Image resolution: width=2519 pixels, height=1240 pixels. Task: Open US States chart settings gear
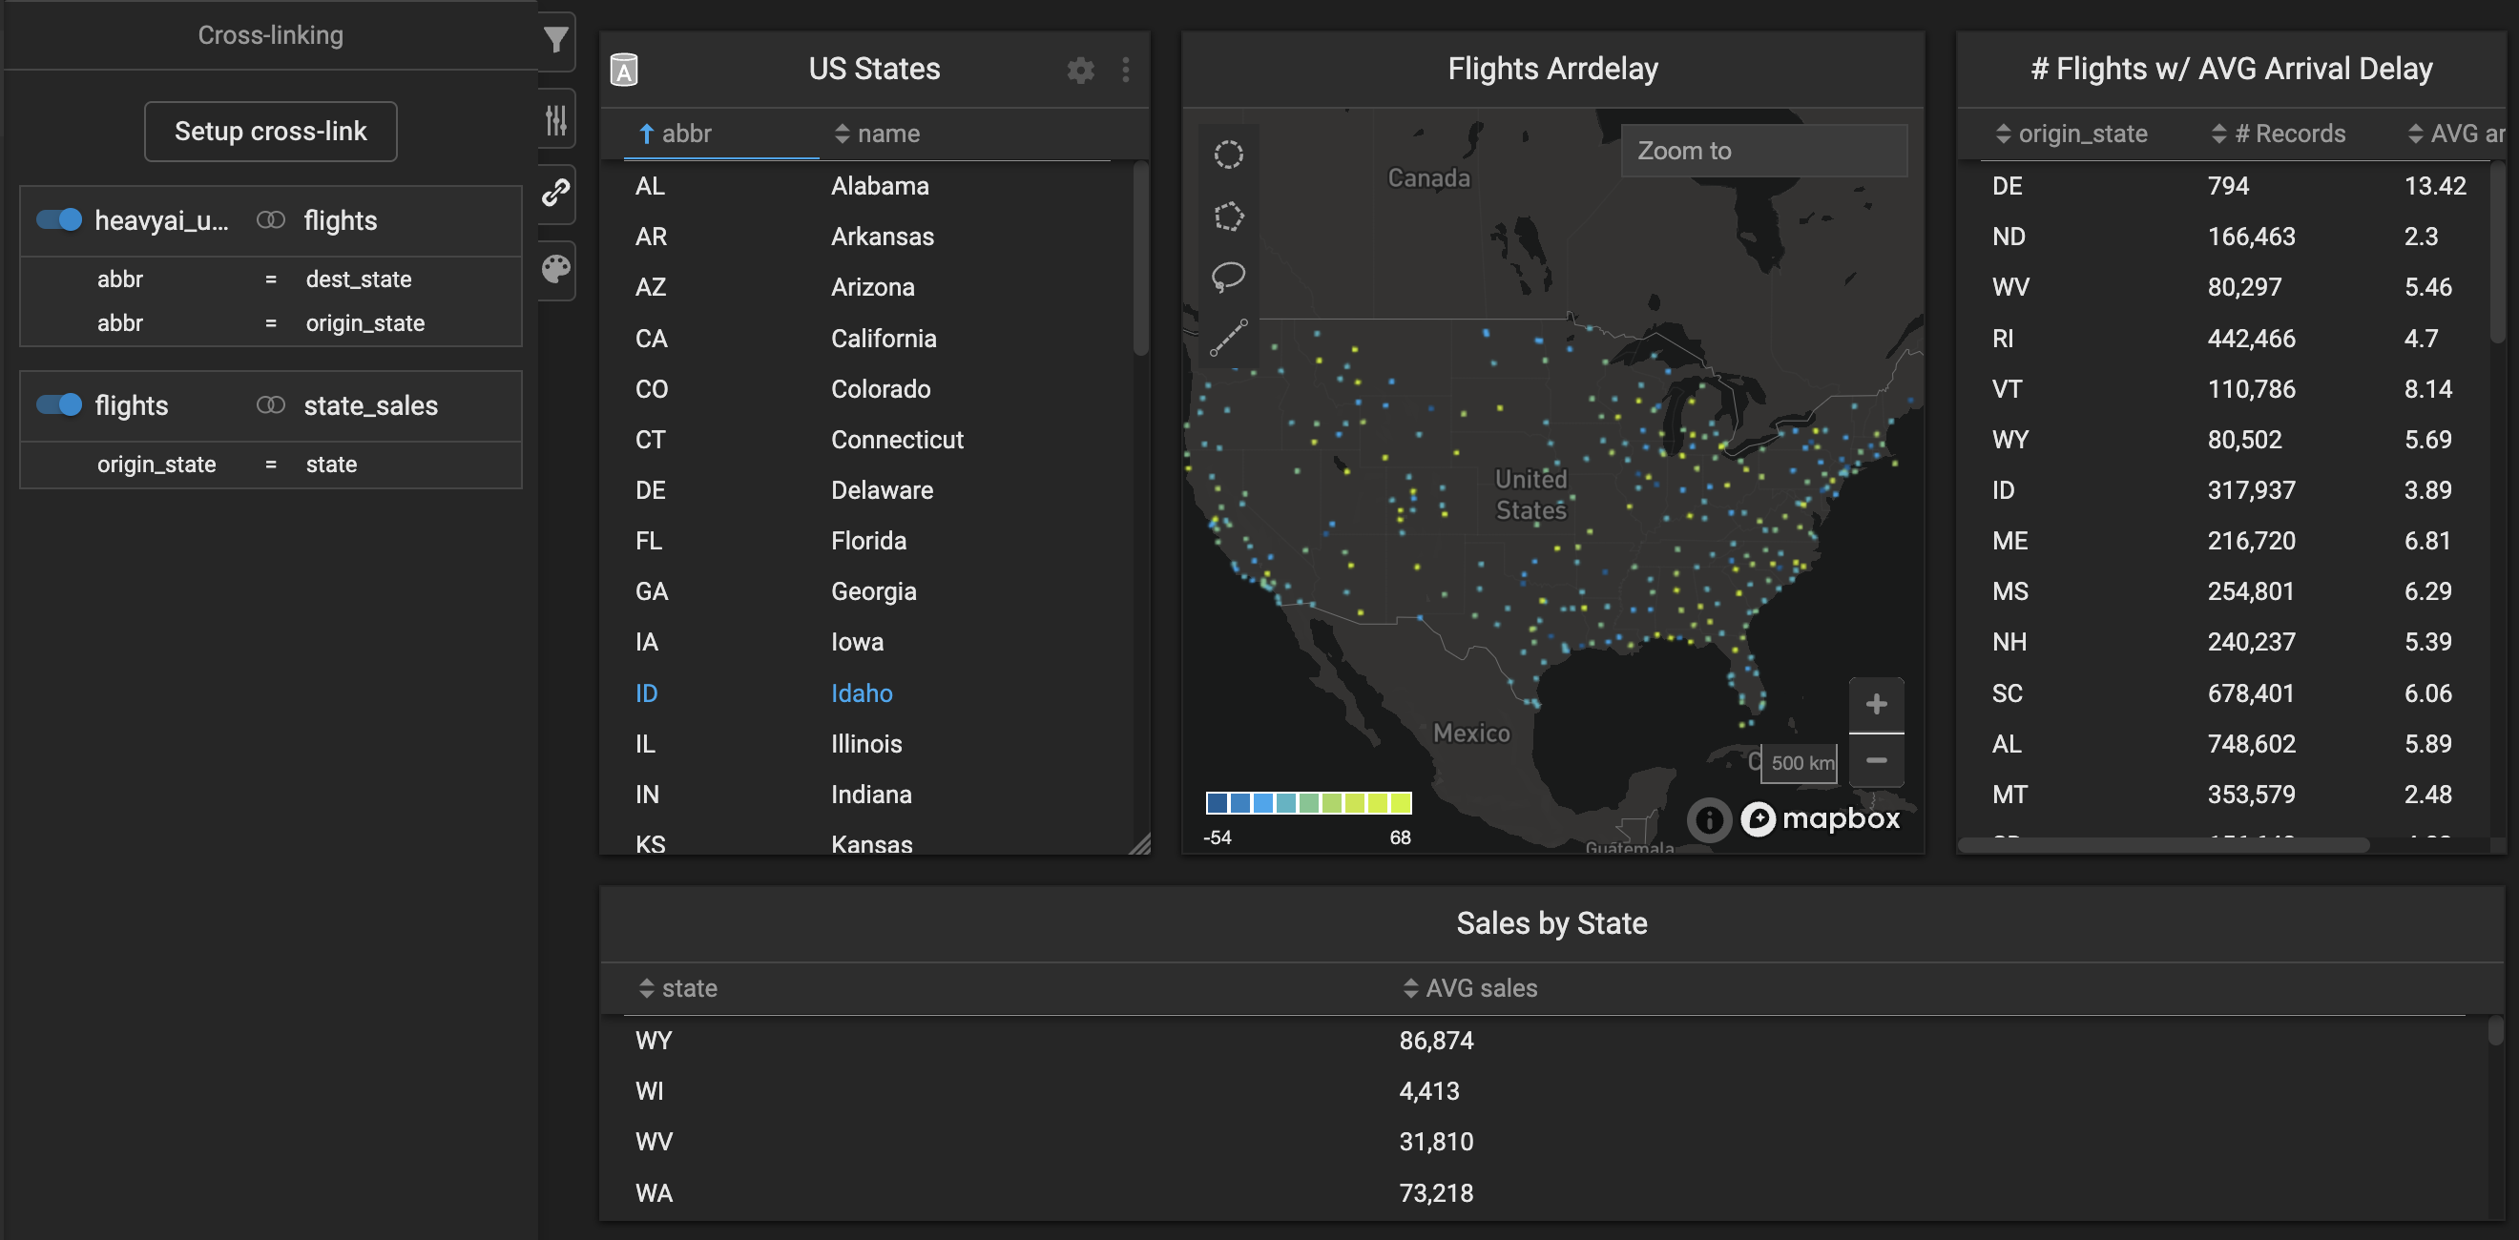coord(1079,70)
